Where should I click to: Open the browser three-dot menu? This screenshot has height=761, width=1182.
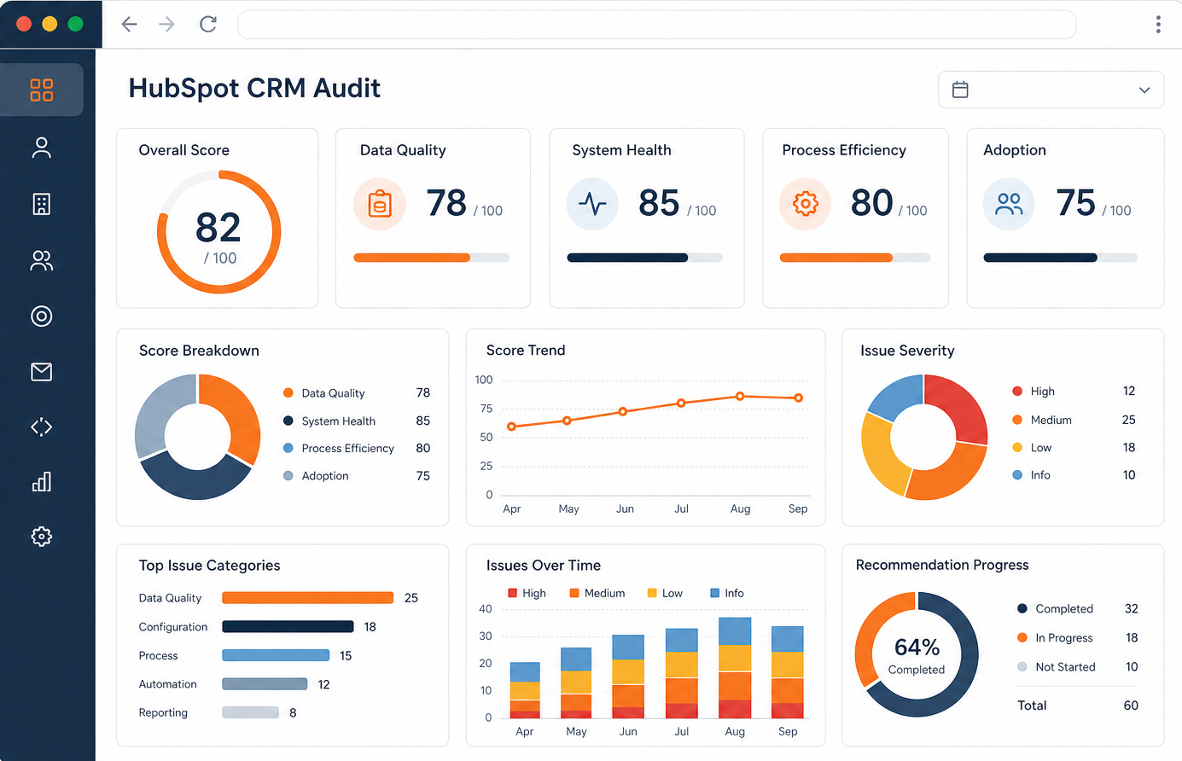(1158, 24)
